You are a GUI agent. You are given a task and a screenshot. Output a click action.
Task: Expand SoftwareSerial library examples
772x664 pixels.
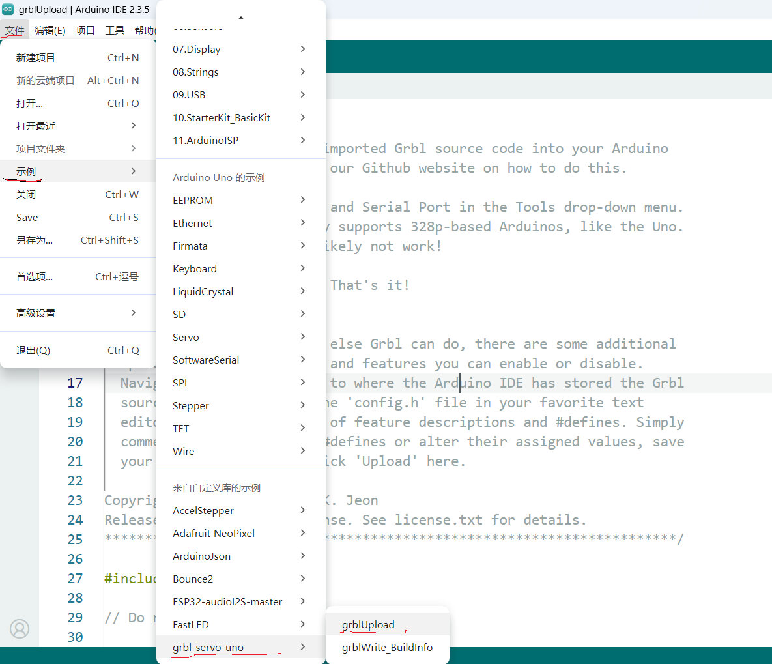point(241,360)
